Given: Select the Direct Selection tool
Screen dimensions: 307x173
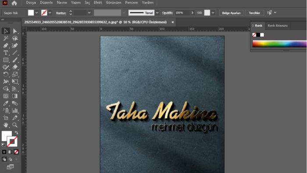Looking at the screenshot, I should pyautogui.click(x=15, y=31).
